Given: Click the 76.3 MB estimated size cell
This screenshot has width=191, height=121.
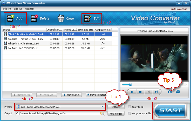Looking at the screenshot, I should pos(86,48).
